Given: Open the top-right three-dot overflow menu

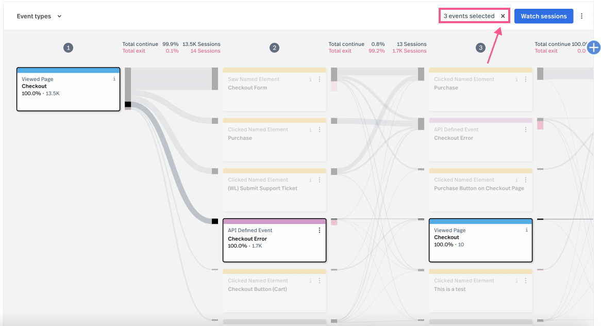Looking at the screenshot, I should coord(582,16).
